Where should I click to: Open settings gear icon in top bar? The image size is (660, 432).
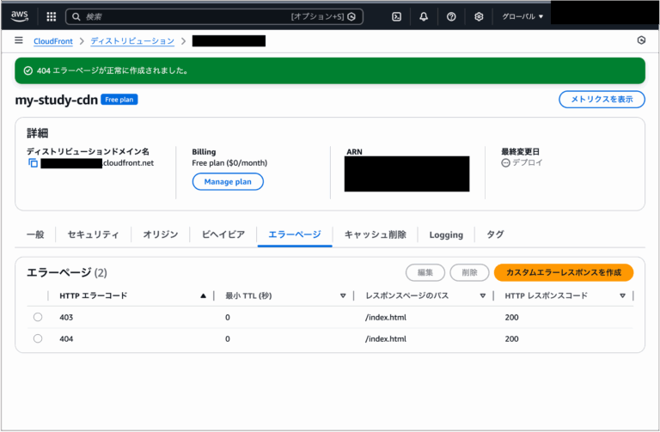(479, 16)
